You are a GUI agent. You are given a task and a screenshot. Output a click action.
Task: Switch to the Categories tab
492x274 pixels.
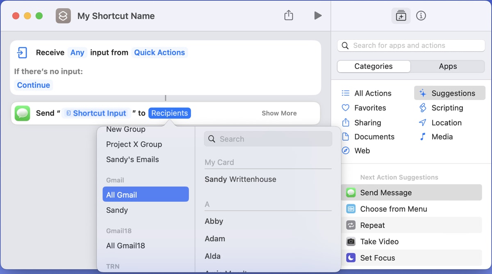pyautogui.click(x=374, y=66)
